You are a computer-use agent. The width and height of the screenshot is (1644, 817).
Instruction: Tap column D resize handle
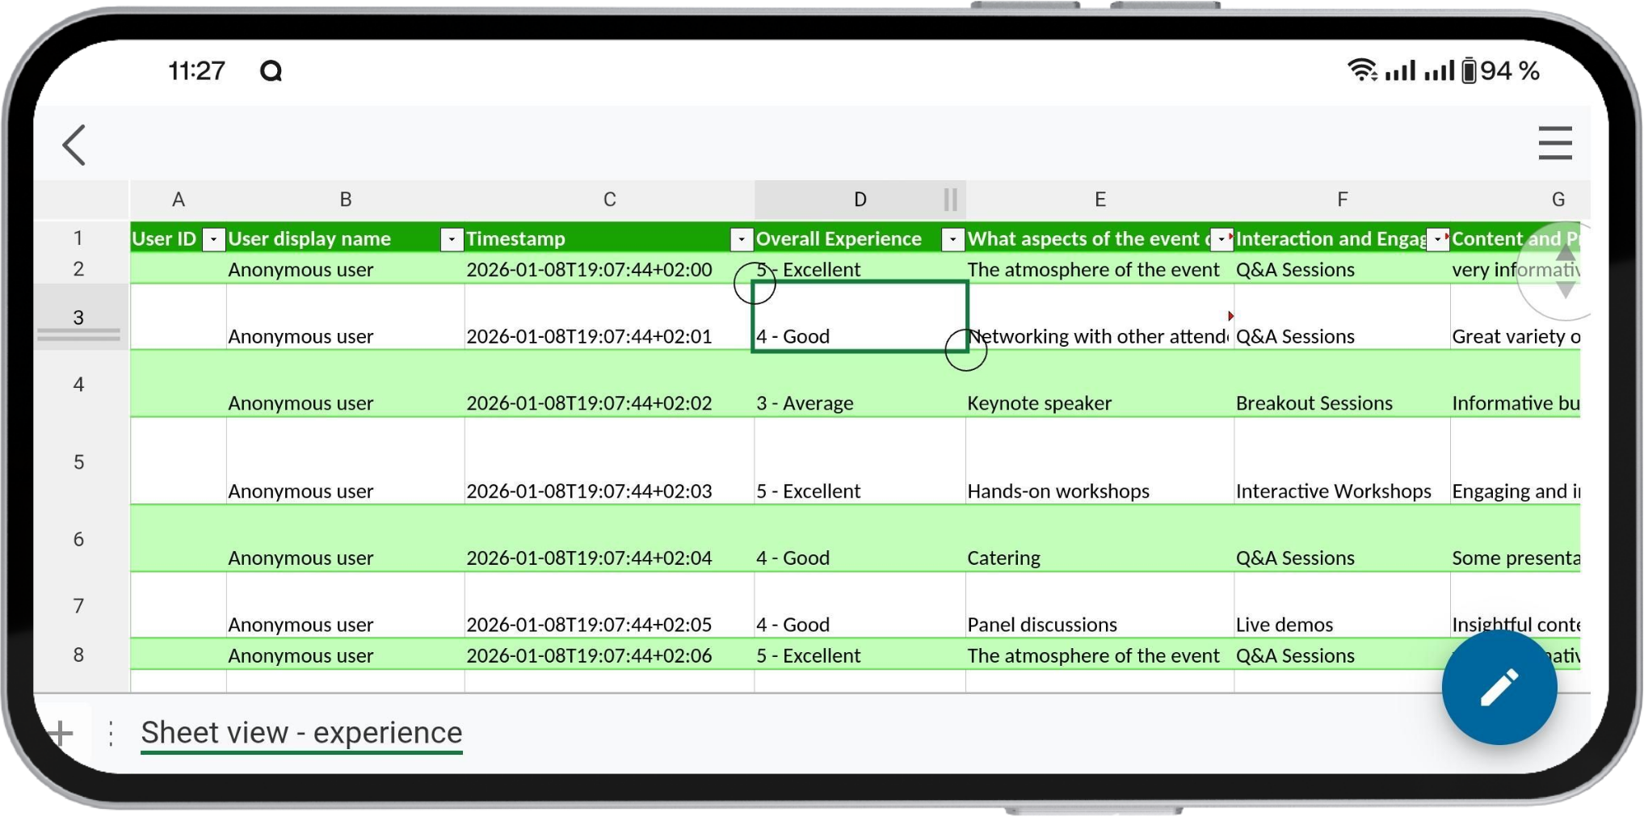[950, 200]
